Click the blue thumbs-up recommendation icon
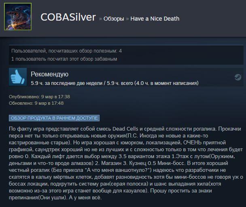The width and height of the screenshot is (246, 207). coord(18,77)
